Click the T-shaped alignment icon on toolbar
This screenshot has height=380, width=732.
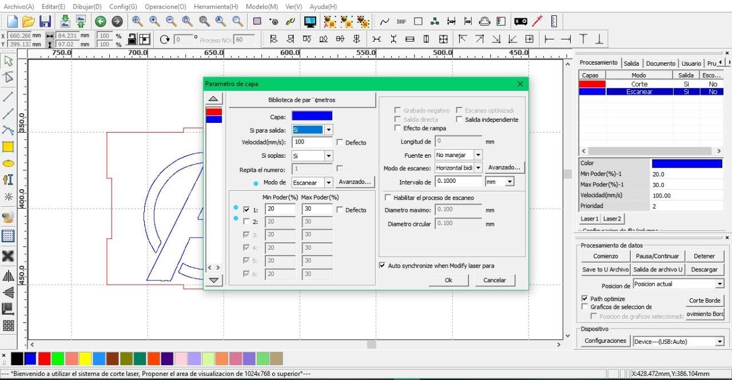[583, 39]
